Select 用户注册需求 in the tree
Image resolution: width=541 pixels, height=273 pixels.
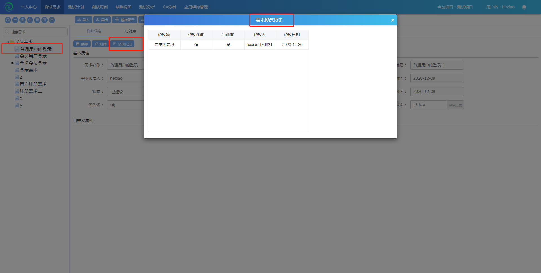pos(33,84)
